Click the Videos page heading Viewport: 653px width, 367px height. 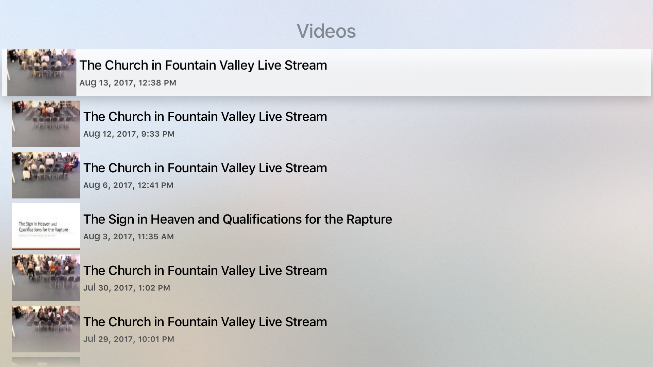[326, 31]
